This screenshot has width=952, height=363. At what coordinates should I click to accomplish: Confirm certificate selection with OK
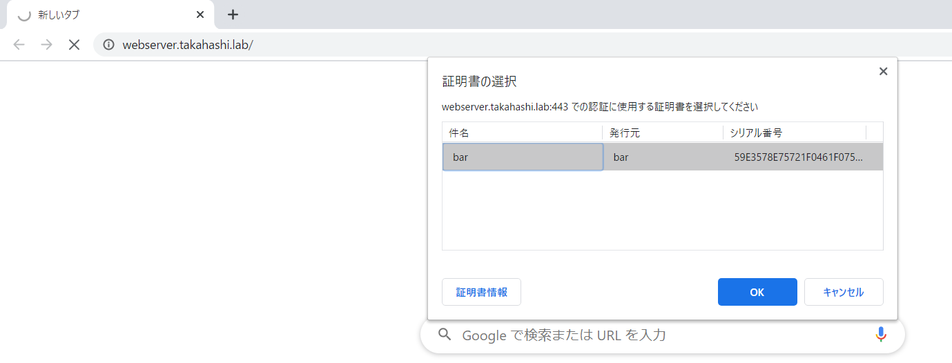(x=757, y=292)
